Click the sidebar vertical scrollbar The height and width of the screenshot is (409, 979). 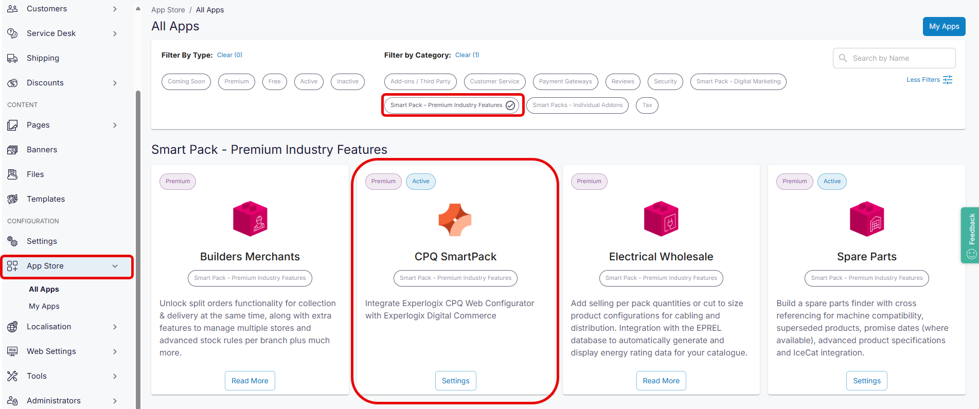[138, 250]
